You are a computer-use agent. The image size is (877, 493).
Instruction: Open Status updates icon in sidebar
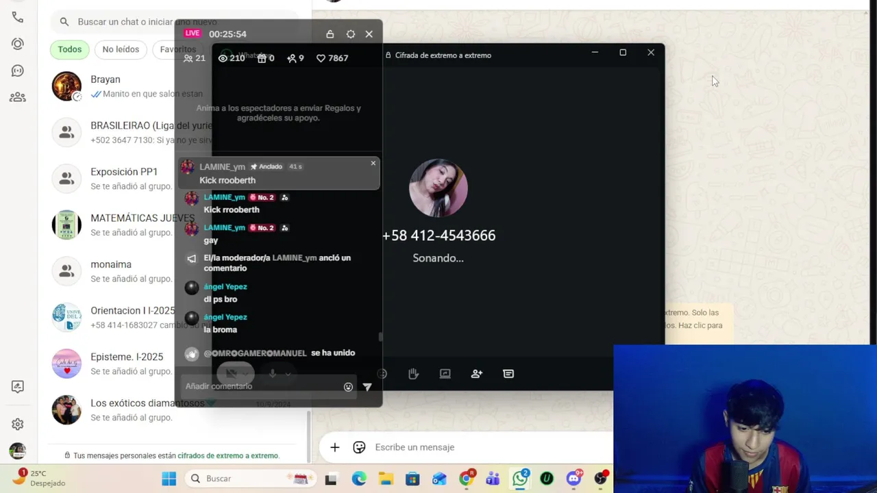click(x=18, y=44)
